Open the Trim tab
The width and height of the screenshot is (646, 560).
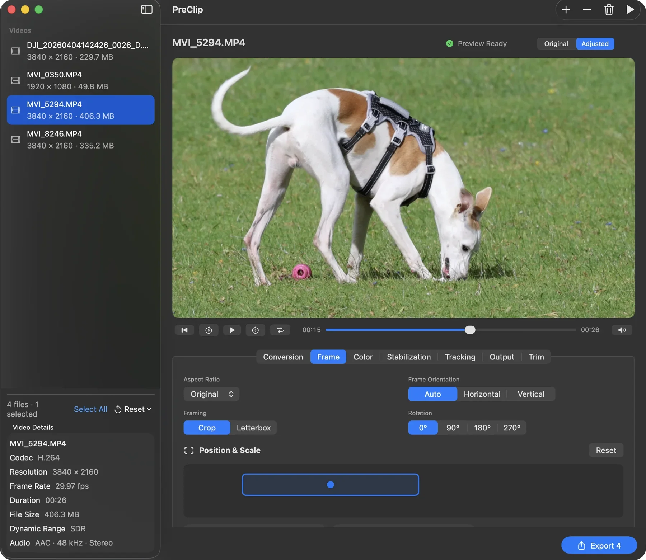pos(536,357)
